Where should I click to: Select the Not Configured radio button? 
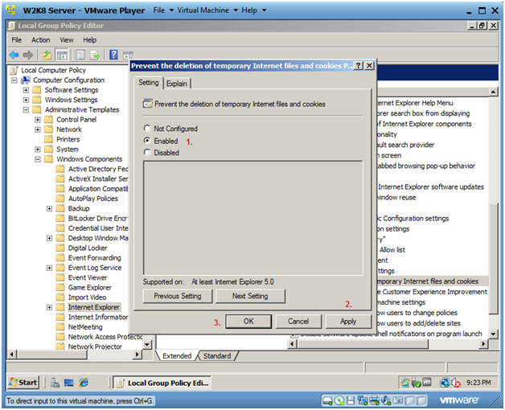[147, 128]
